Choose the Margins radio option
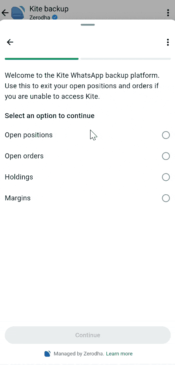Viewport: 175px width, 365px height. tap(166, 198)
